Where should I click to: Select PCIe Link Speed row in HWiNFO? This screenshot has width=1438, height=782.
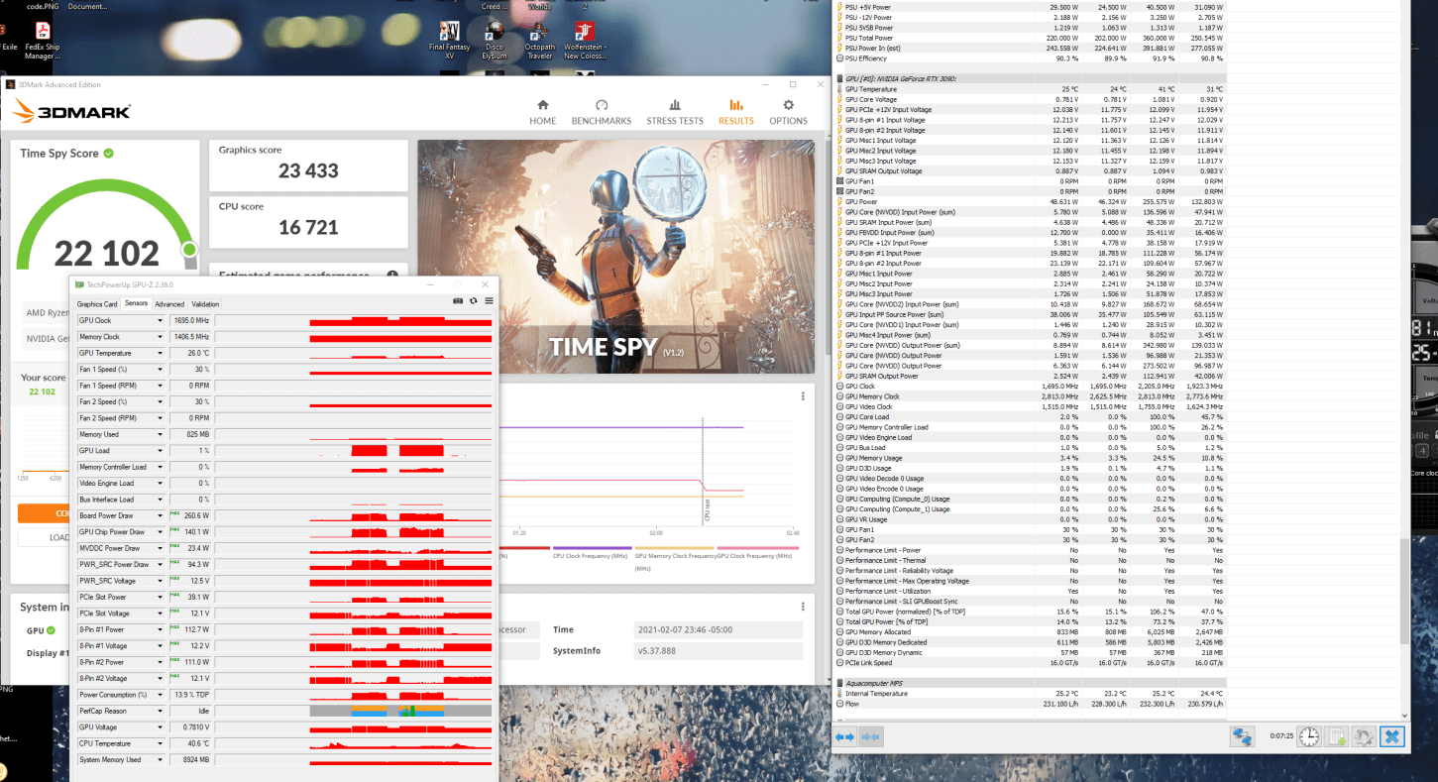[x=1032, y=663]
